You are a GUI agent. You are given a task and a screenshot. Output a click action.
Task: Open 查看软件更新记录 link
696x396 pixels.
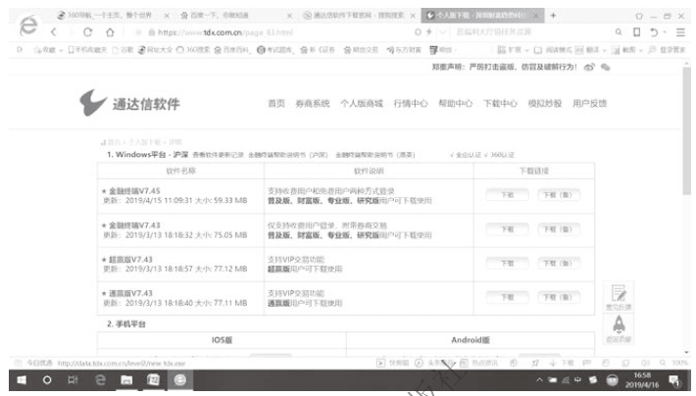pos(218,155)
